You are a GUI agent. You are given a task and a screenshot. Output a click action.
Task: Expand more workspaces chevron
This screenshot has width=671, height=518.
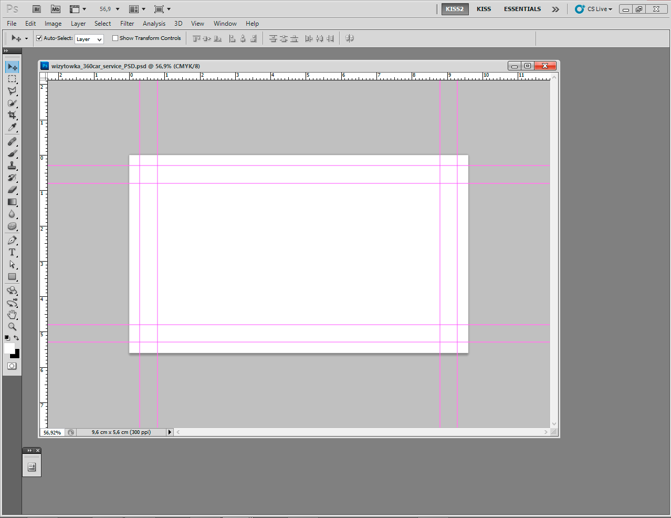[x=555, y=9]
